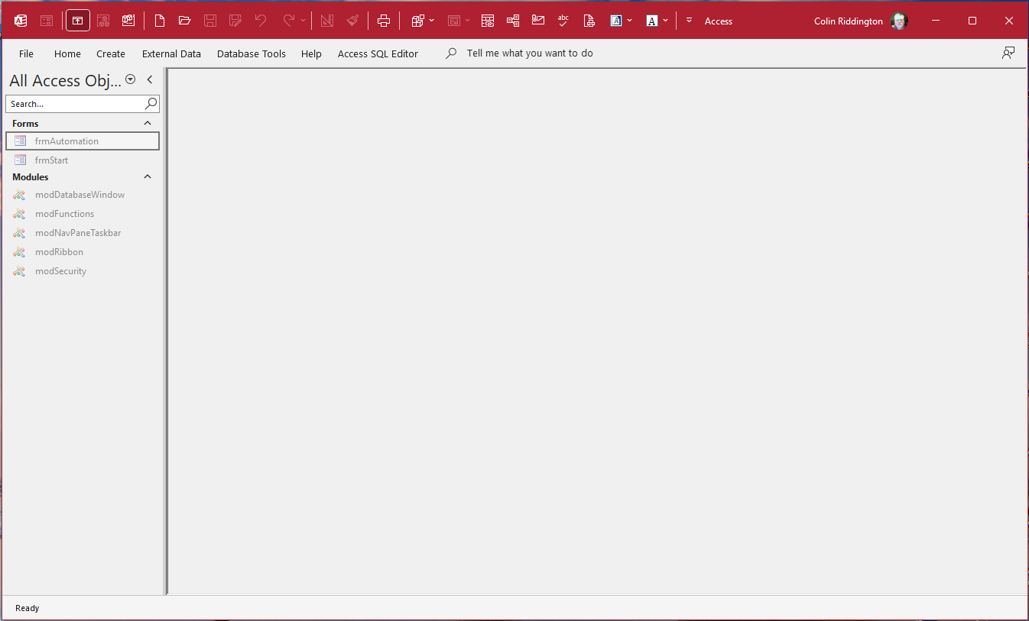Click the Spelling abc checkmark icon
1029x621 pixels.
[563, 21]
